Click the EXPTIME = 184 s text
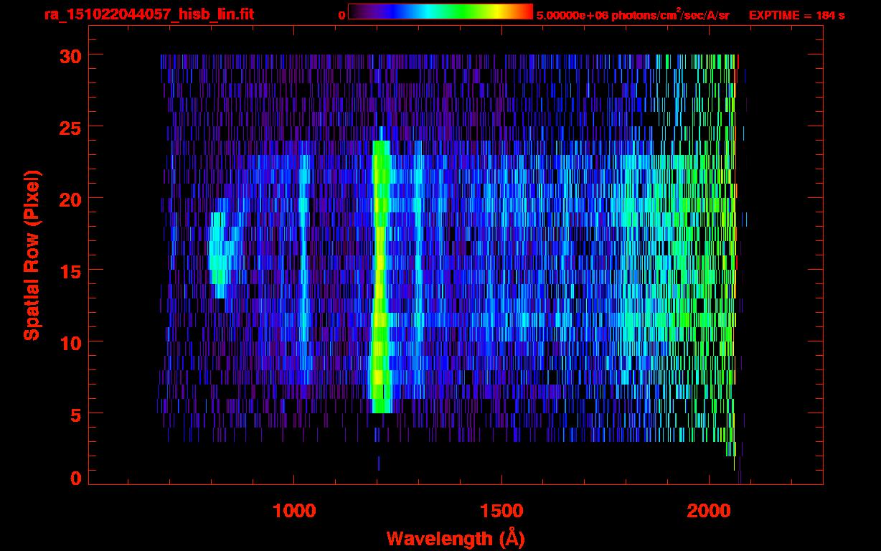This screenshot has width=881, height=551. [796, 15]
